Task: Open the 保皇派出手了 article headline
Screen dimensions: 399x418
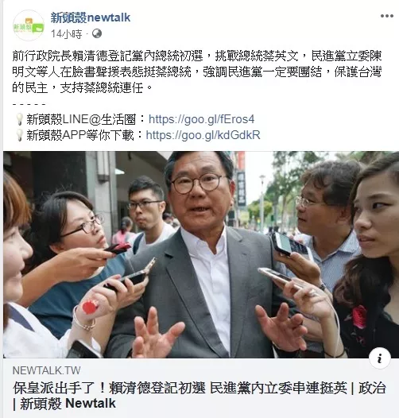Action: 199,396
